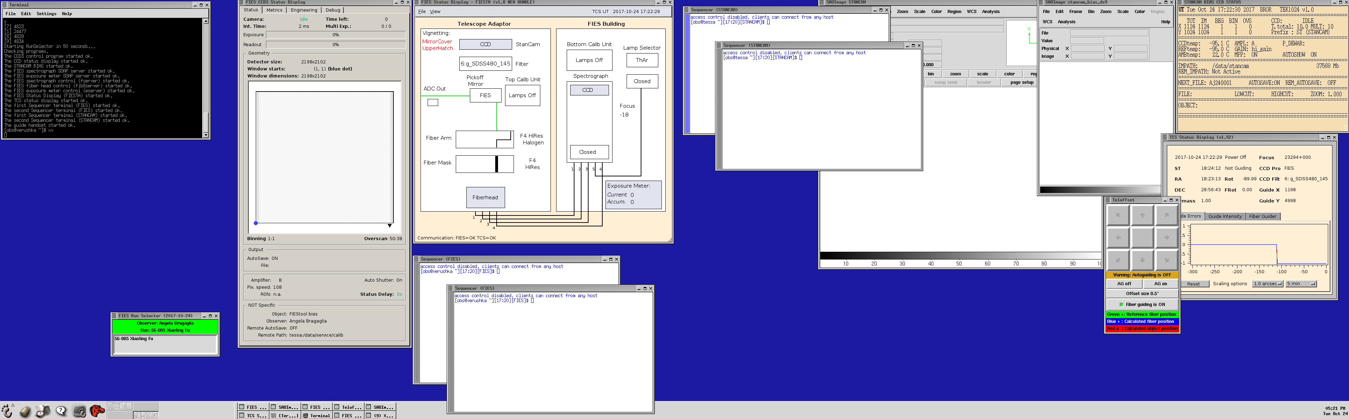Nudge telescope down-left in Teloffset
The height and width of the screenshot is (419, 1349).
tap(1118, 260)
